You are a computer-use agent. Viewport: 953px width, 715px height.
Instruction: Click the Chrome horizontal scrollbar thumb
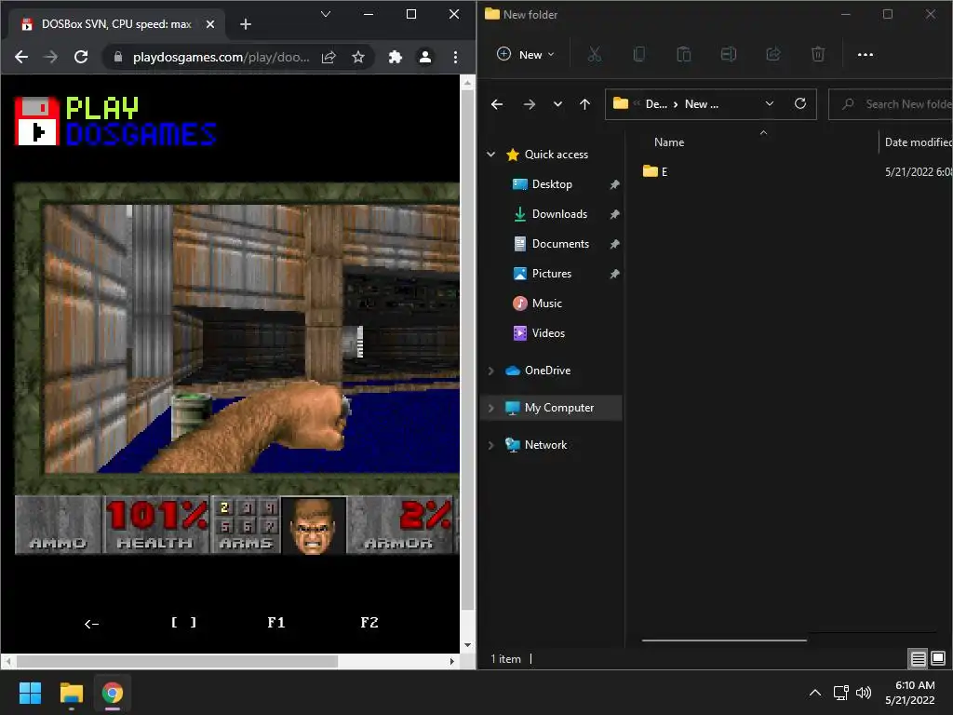pos(177,661)
